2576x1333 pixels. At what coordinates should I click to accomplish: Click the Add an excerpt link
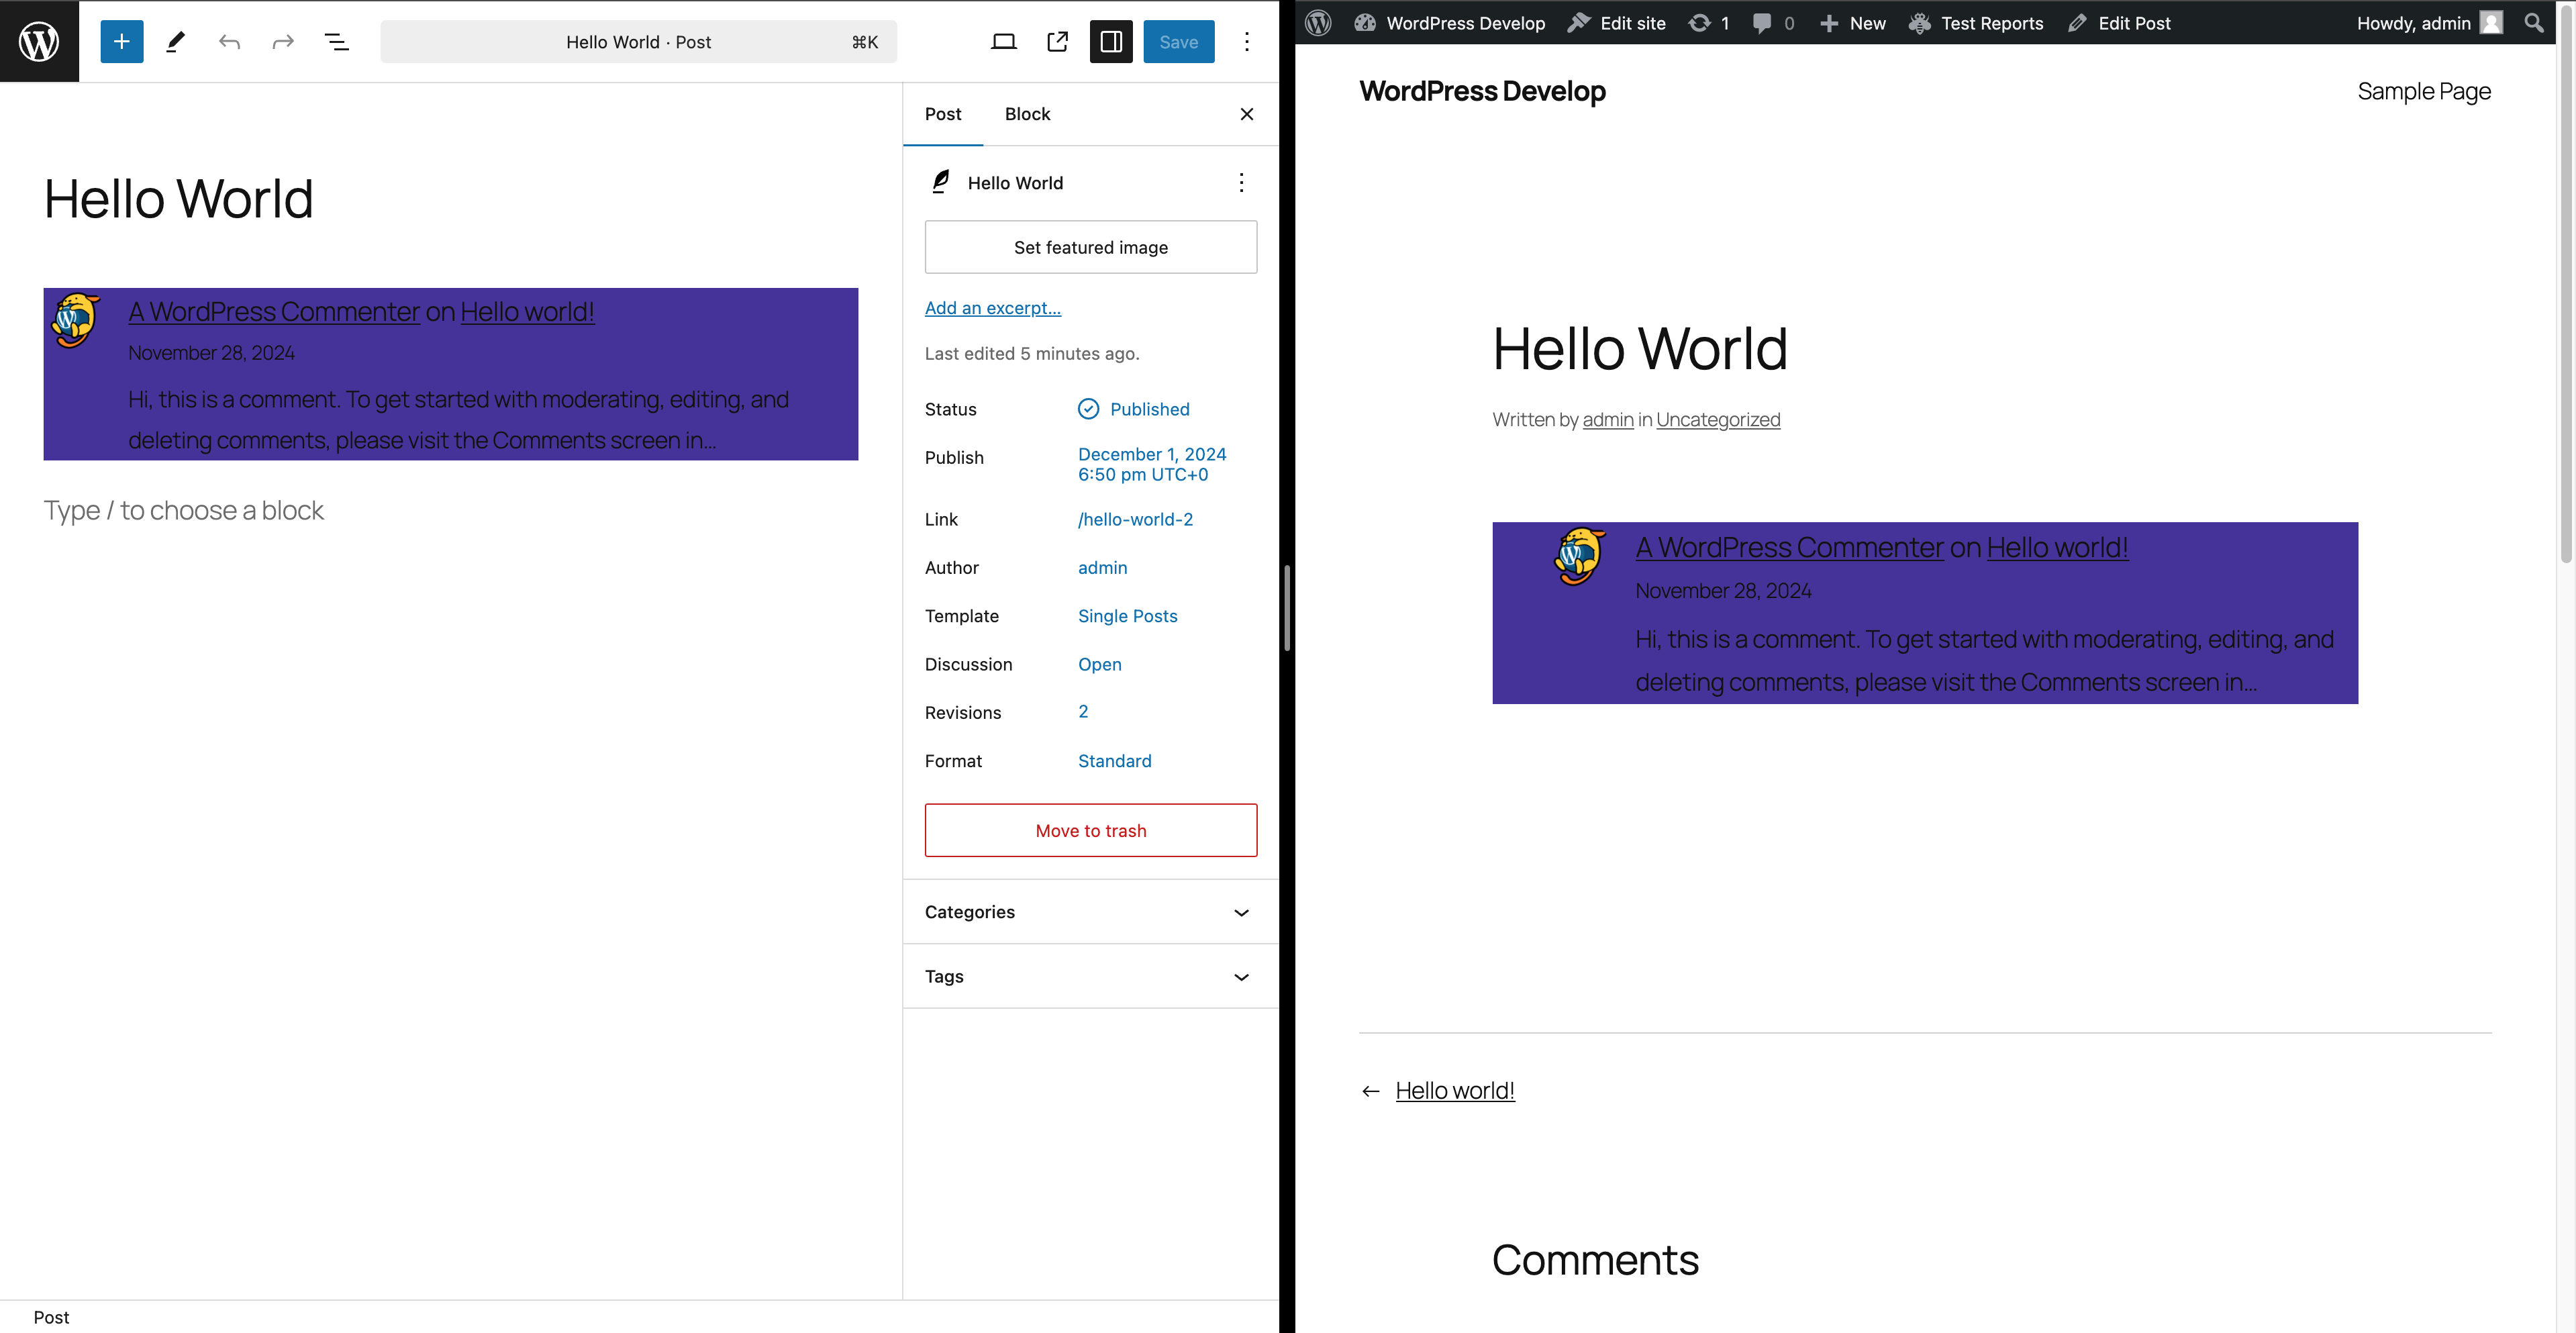click(992, 308)
